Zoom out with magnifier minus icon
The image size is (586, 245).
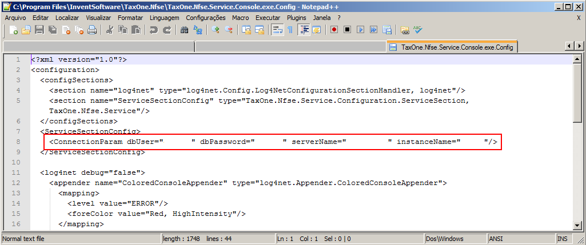(x=228, y=30)
